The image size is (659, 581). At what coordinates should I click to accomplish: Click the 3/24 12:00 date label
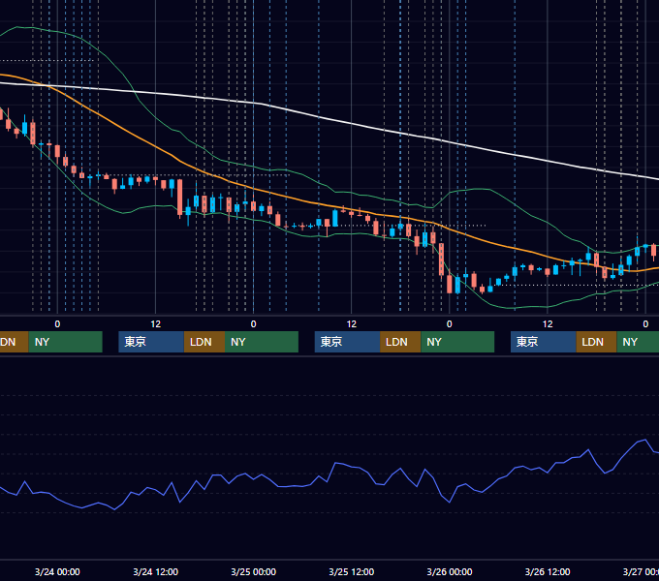(x=155, y=571)
